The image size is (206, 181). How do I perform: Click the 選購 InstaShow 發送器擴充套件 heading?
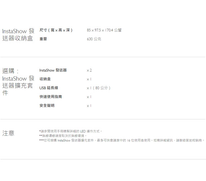click(18, 82)
